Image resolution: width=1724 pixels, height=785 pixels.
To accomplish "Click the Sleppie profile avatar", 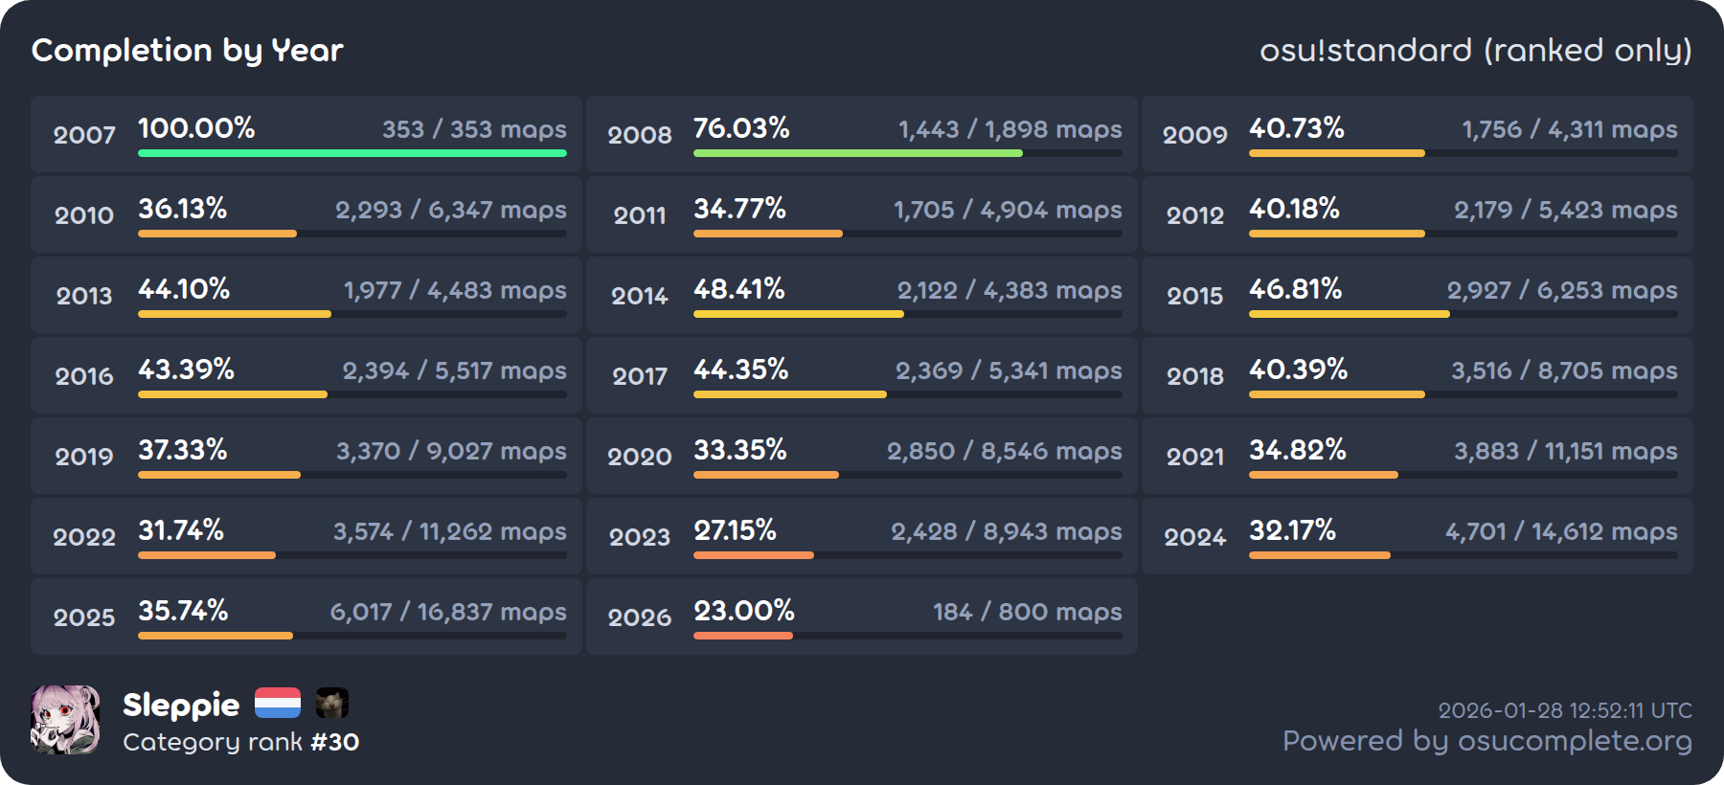I will pos(65,720).
